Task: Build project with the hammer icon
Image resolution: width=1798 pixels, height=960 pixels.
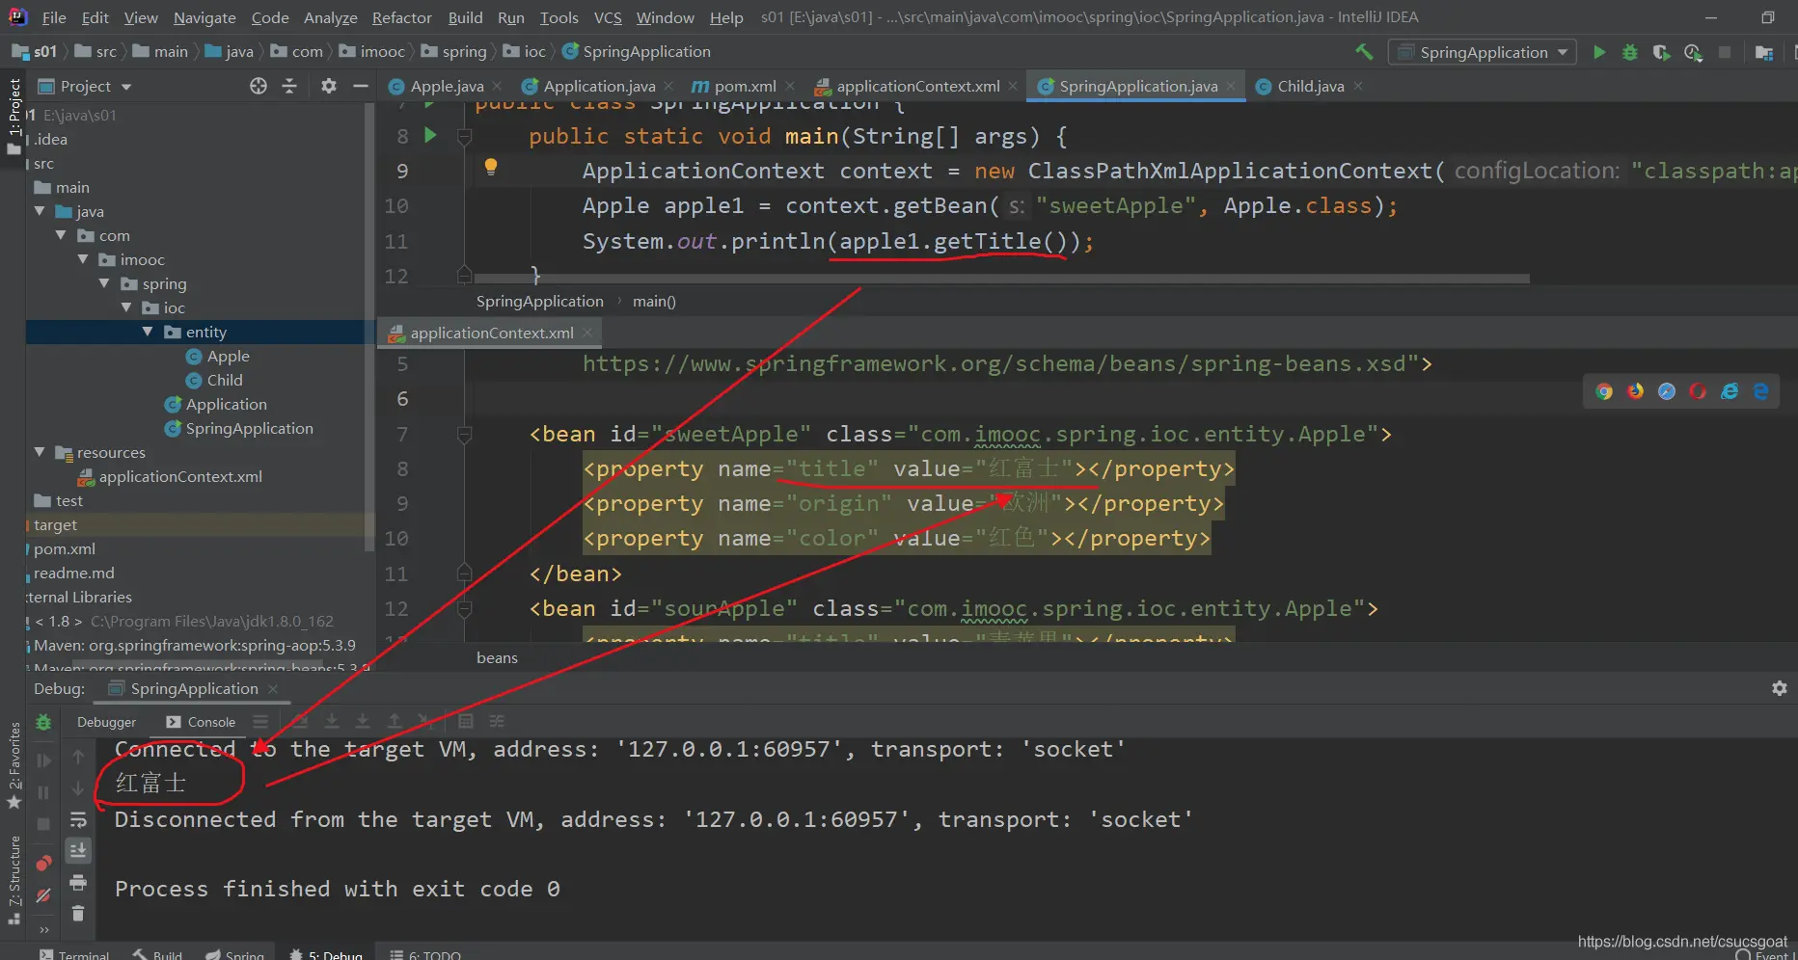Action: click(x=1364, y=52)
